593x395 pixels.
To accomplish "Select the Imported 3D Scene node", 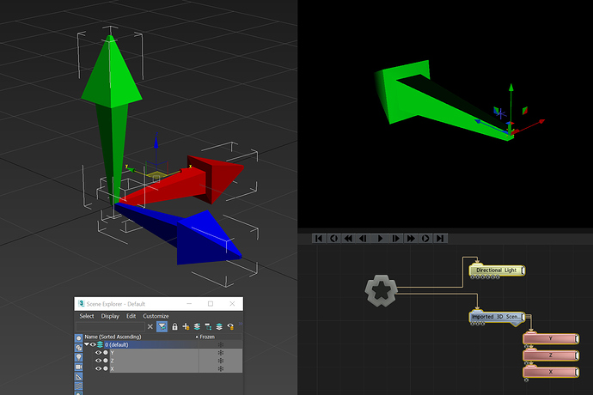I will 497,317.
